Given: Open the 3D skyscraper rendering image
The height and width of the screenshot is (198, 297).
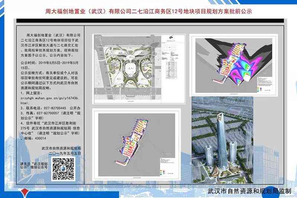Looking at the screenshot, I should (222, 140).
